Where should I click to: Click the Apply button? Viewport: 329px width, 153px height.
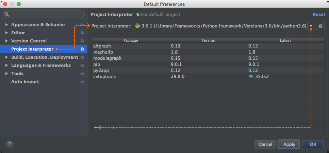click(289, 145)
